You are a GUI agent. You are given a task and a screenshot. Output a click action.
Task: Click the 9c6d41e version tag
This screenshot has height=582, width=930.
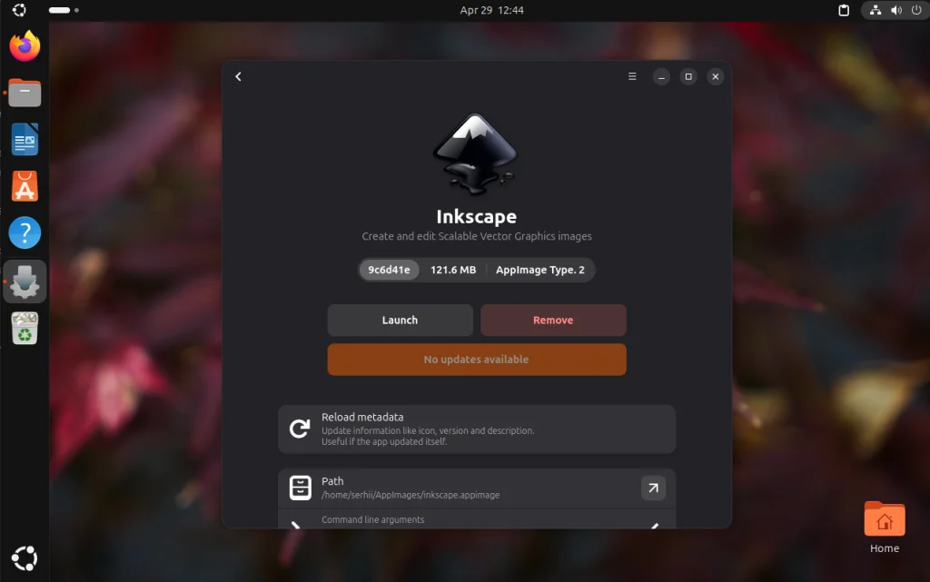click(x=389, y=270)
